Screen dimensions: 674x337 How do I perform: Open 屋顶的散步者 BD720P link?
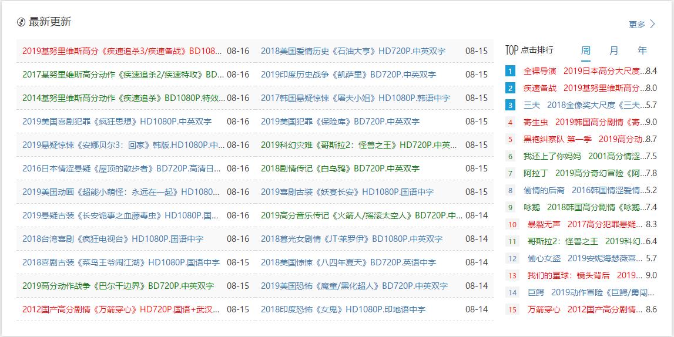click(x=122, y=168)
